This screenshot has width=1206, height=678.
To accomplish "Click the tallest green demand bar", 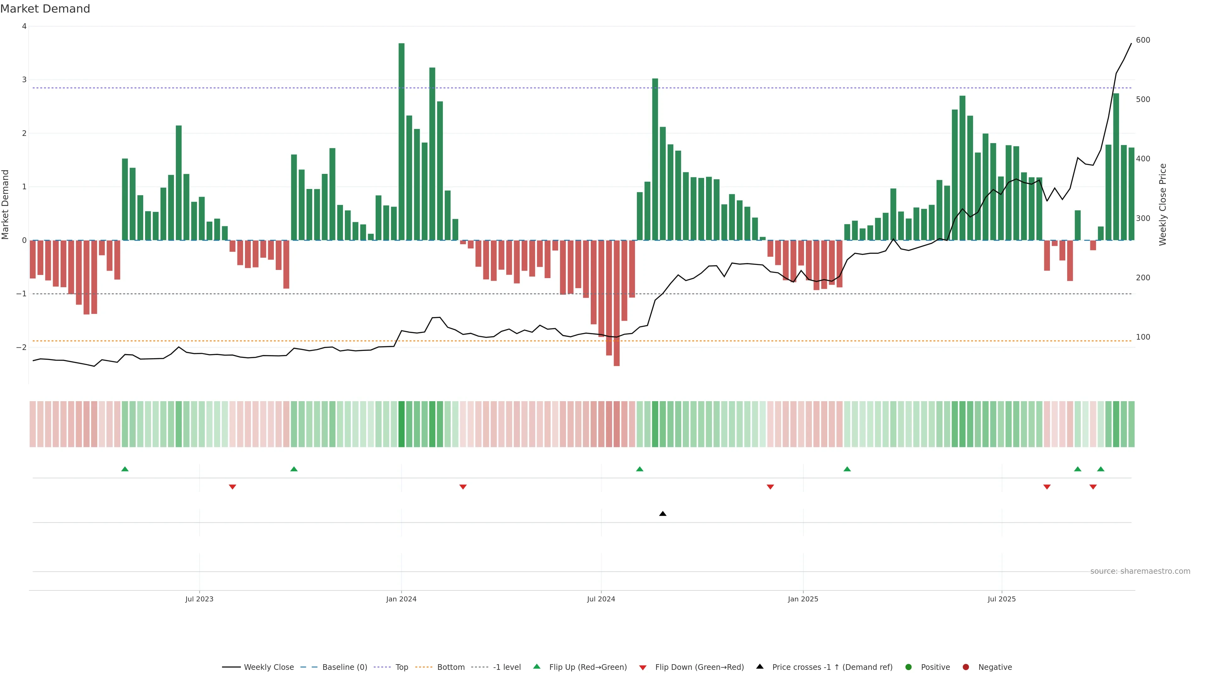I will tap(401, 140).
